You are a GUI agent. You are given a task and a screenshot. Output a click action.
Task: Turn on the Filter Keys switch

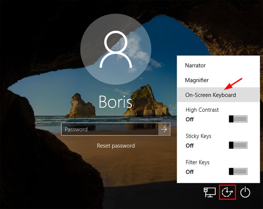pos(238,172)
